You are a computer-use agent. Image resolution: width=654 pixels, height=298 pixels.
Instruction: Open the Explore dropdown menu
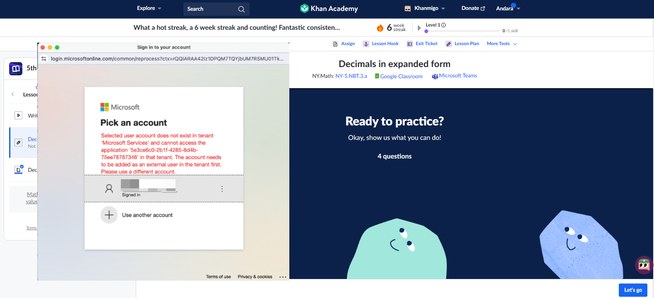[x=149, y=8]
